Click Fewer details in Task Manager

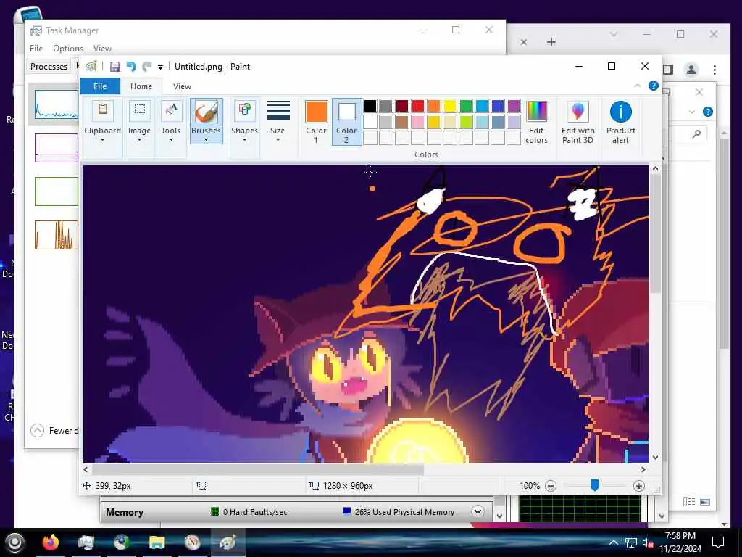(54, 431)
